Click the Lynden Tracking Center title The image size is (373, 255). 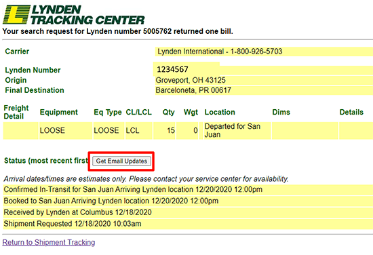[87, 15]
